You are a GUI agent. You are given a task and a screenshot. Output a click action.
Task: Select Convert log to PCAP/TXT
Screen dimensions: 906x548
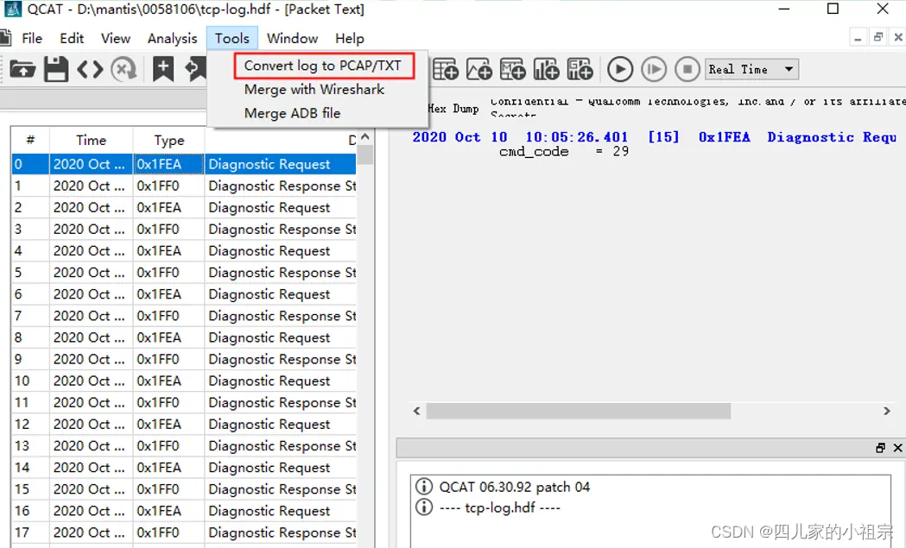pos(324,66)
